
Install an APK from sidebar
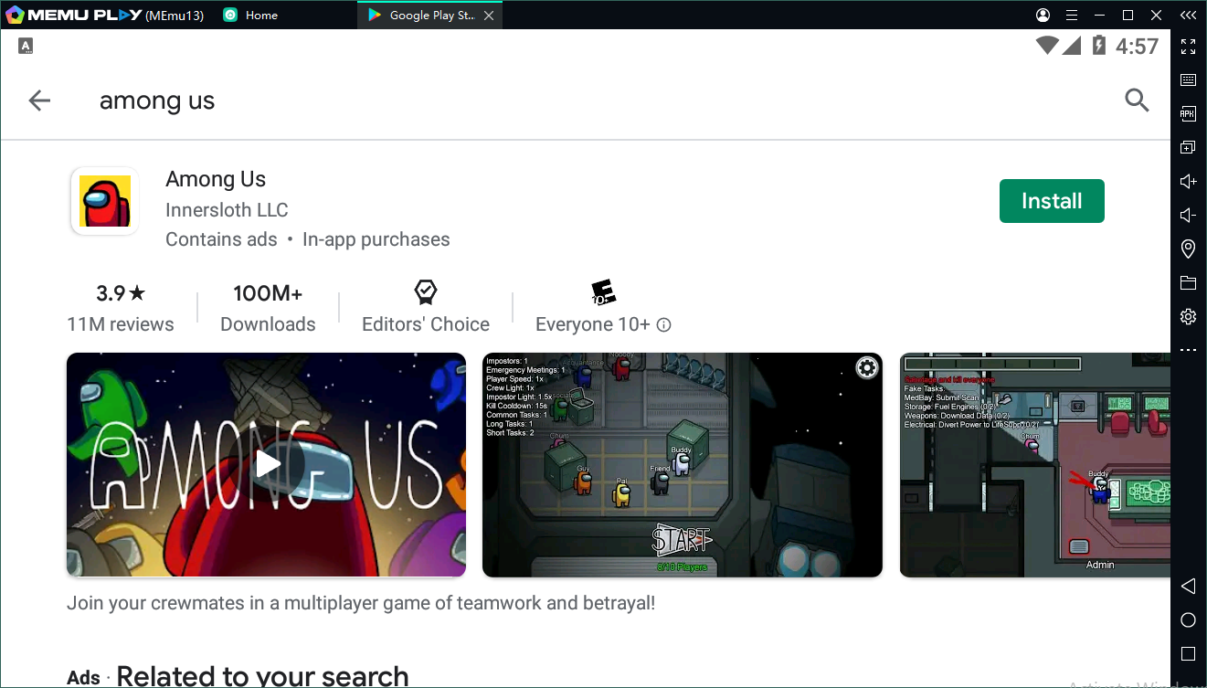[x=1188, y=114]
